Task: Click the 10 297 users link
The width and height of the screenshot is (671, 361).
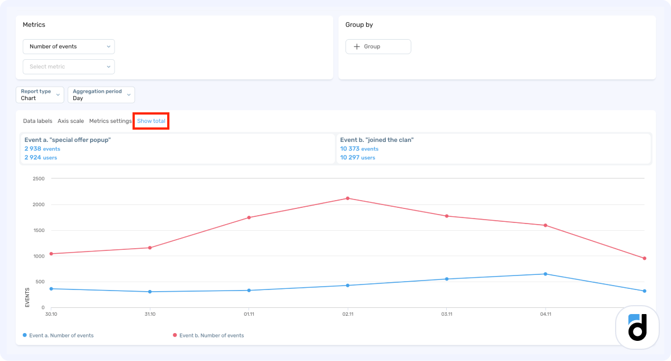Action: tap(357, 158)
